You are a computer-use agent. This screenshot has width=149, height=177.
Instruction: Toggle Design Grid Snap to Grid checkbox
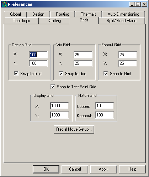click(x=16, y=74)
